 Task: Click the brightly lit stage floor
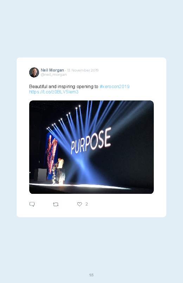pos(79,186)
